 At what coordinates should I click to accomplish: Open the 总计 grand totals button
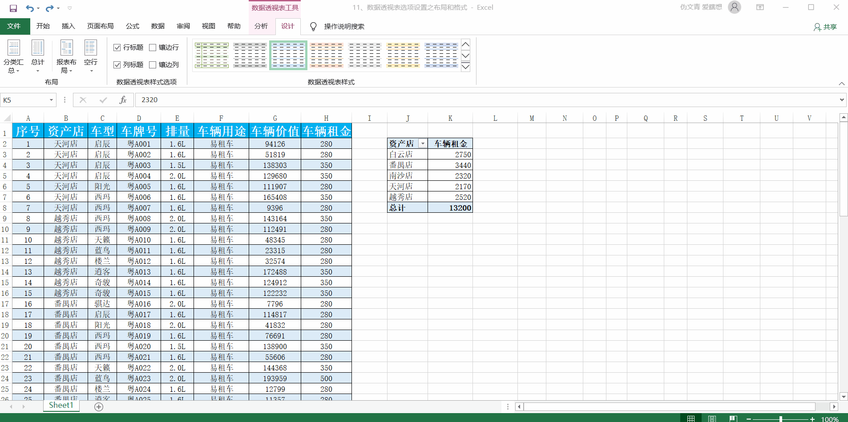point(38,56)
